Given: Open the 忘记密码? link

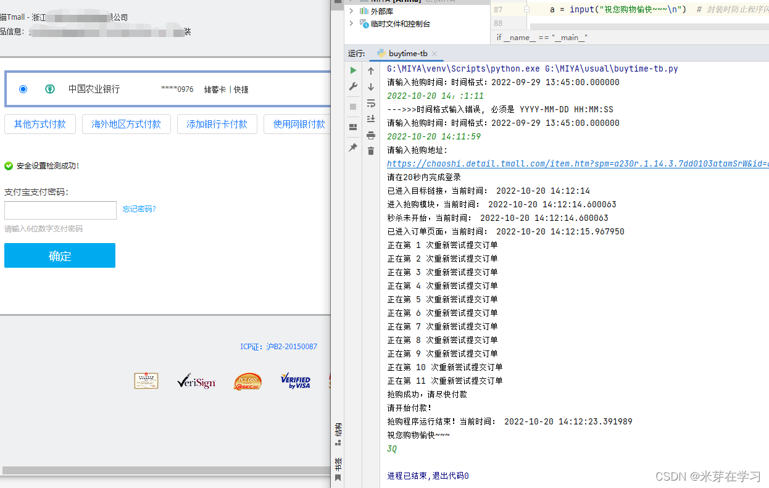Looking at the screenshot, I should click(139, 209).
